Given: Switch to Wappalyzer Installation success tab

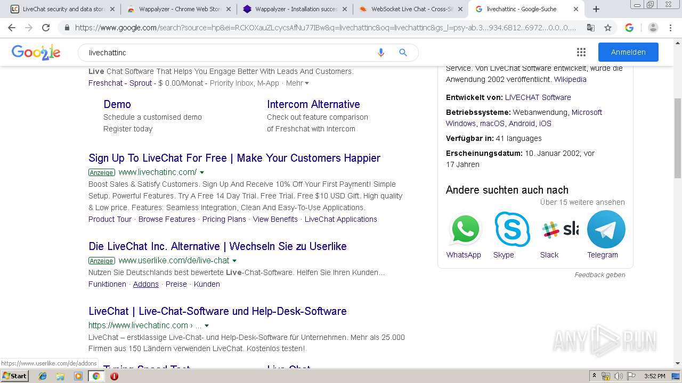Looking at the screenshot, I should (x=295, y=9).
